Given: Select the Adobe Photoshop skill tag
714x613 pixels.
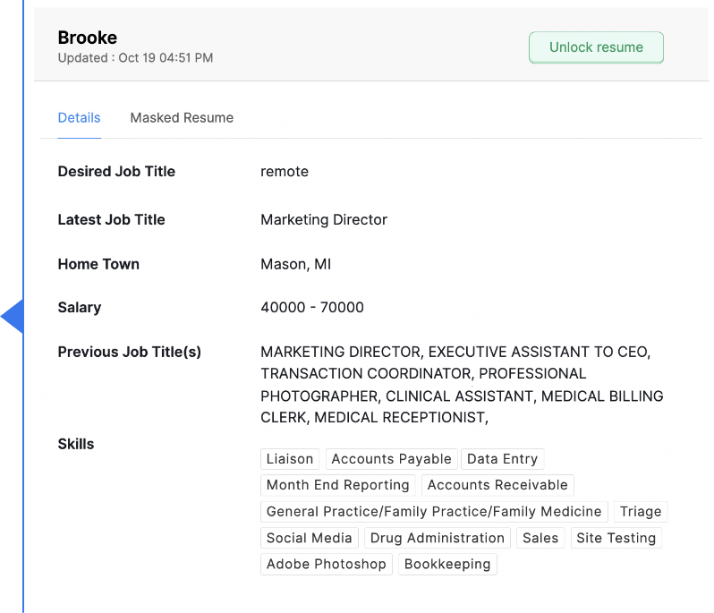Looking at the screenshot, I should 326,565.
